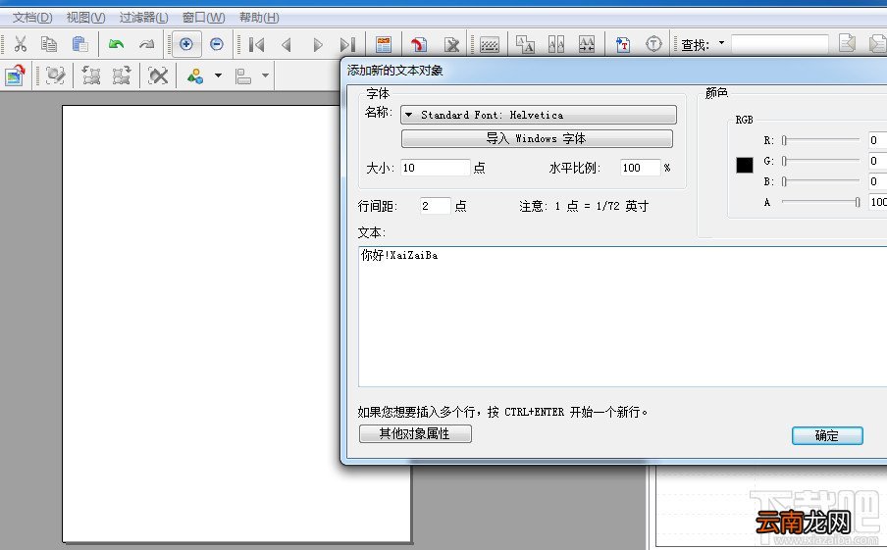887x550 pixels.
Task: Click the search text field
Action: [779, 44]
